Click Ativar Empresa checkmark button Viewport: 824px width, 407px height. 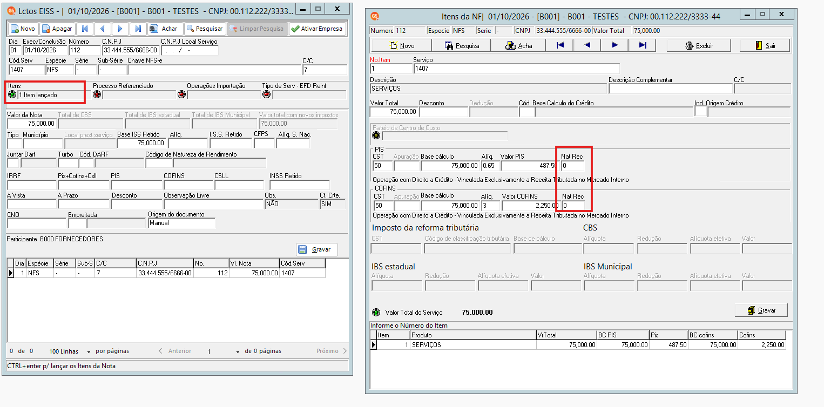pos(318,29)
